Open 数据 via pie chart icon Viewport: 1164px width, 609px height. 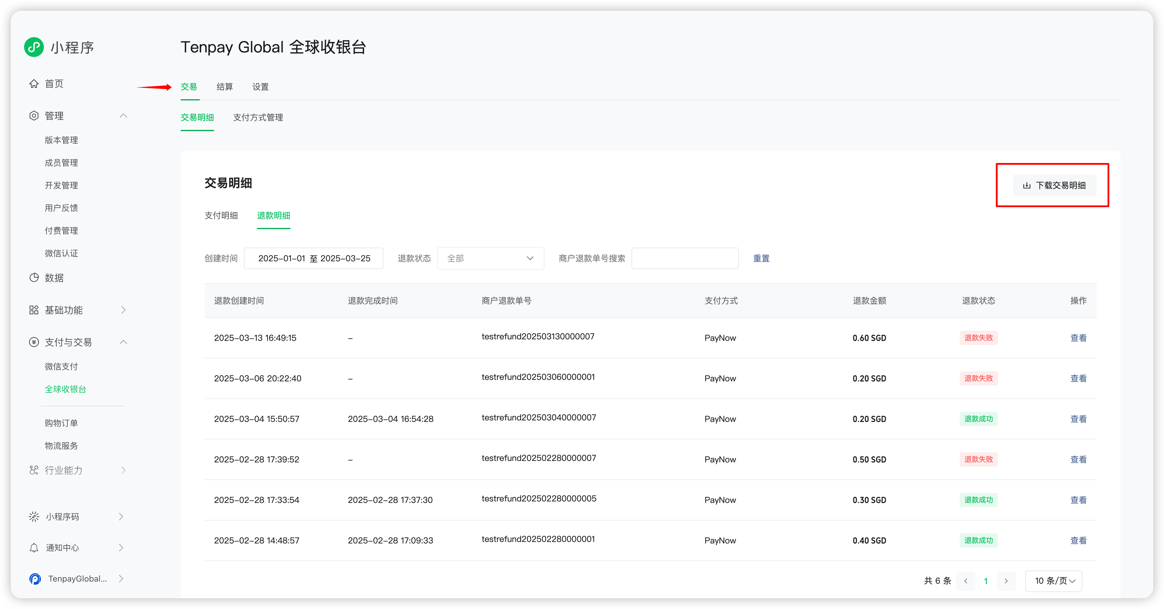pos(34,278)
